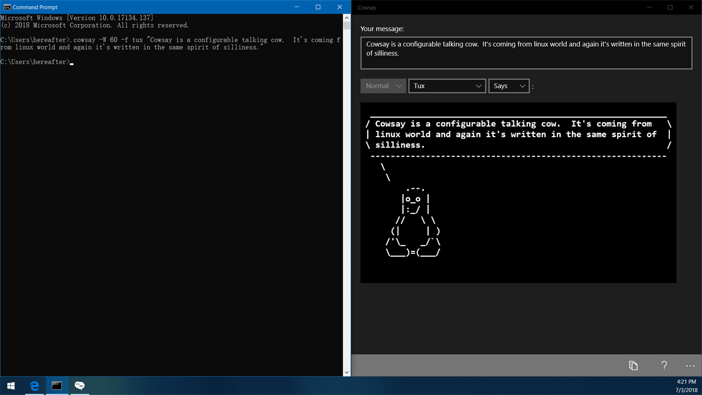Screen dimensions: 702x395
Task: Select the Cowsay app icon on the taskbar
Action: click(79, 385)
